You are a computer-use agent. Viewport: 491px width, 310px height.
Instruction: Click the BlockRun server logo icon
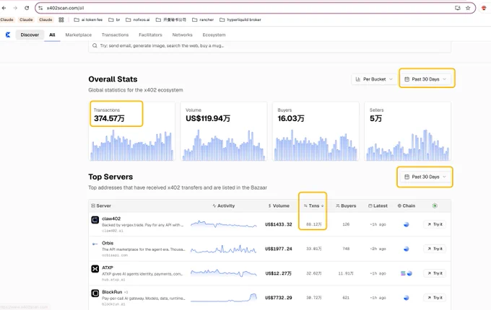coord(95,293)
